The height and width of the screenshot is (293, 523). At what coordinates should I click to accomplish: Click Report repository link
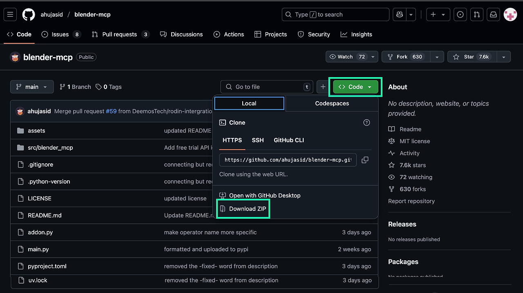pyautogui.click(x=411, y=201)
